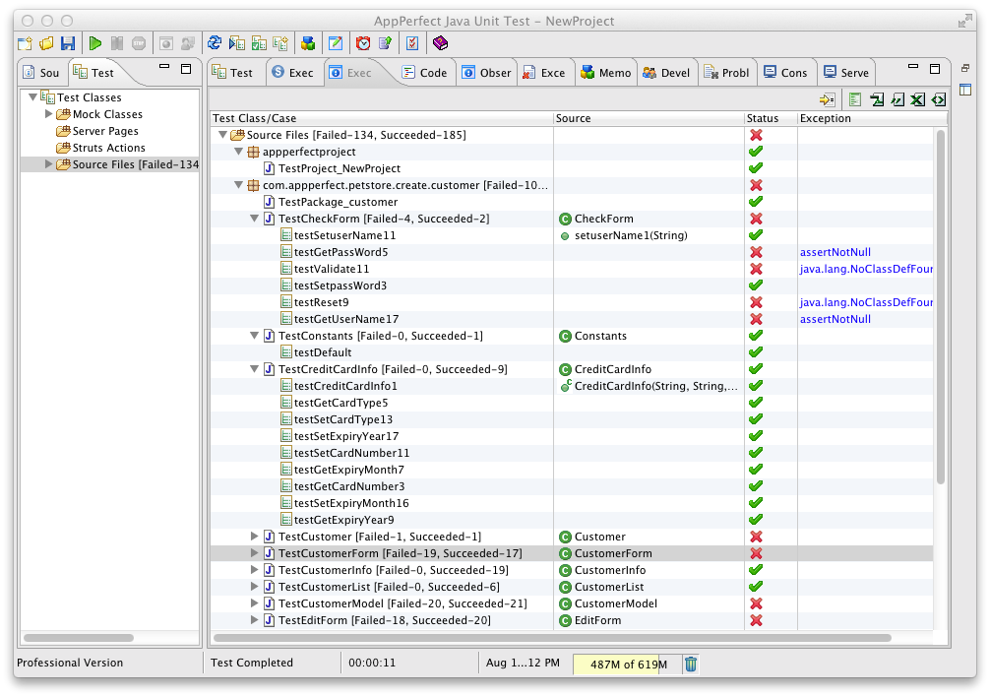Switch to the Probl tab

[726, 73]
